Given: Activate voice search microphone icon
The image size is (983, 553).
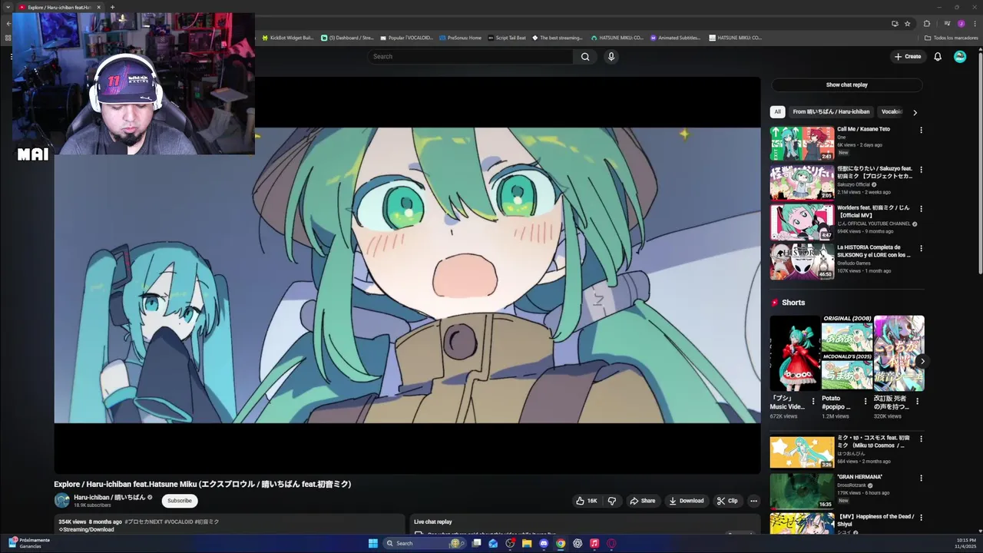Looking at the screenshot, I should [x=611, y=56].
